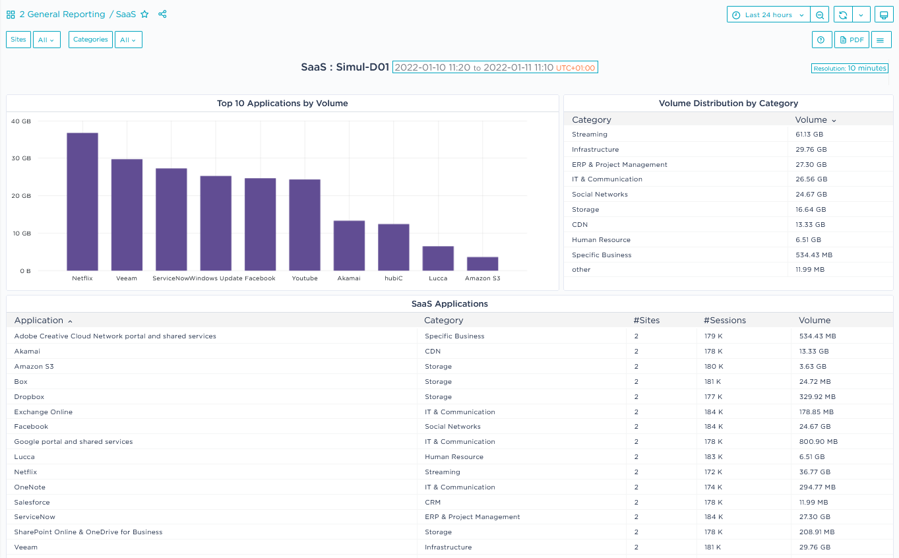The image size is (899, 558).
Task: Expand the refresh interval dropdown arrow
Action: [861, 15]
